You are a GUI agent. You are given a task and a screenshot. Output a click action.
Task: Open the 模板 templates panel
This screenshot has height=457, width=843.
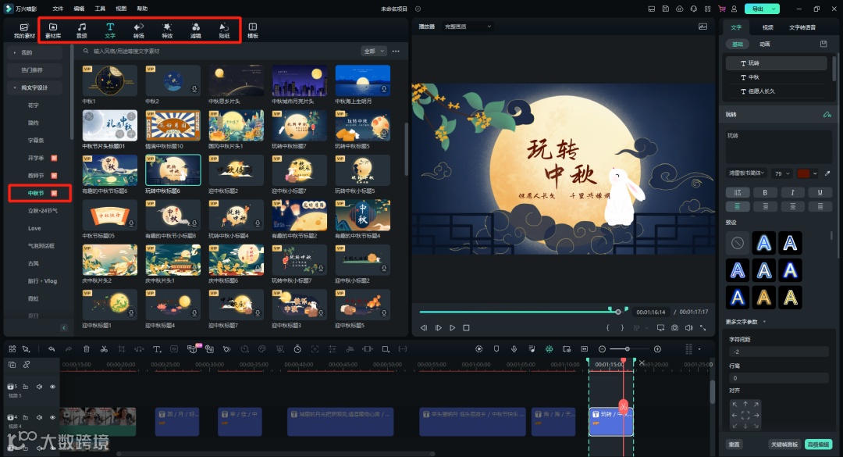pos(253,30)
